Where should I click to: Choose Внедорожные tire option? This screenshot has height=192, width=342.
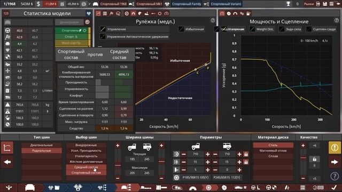[x=86, y=145]
